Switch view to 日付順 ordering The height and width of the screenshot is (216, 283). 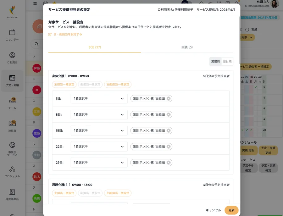pos(227,61)
